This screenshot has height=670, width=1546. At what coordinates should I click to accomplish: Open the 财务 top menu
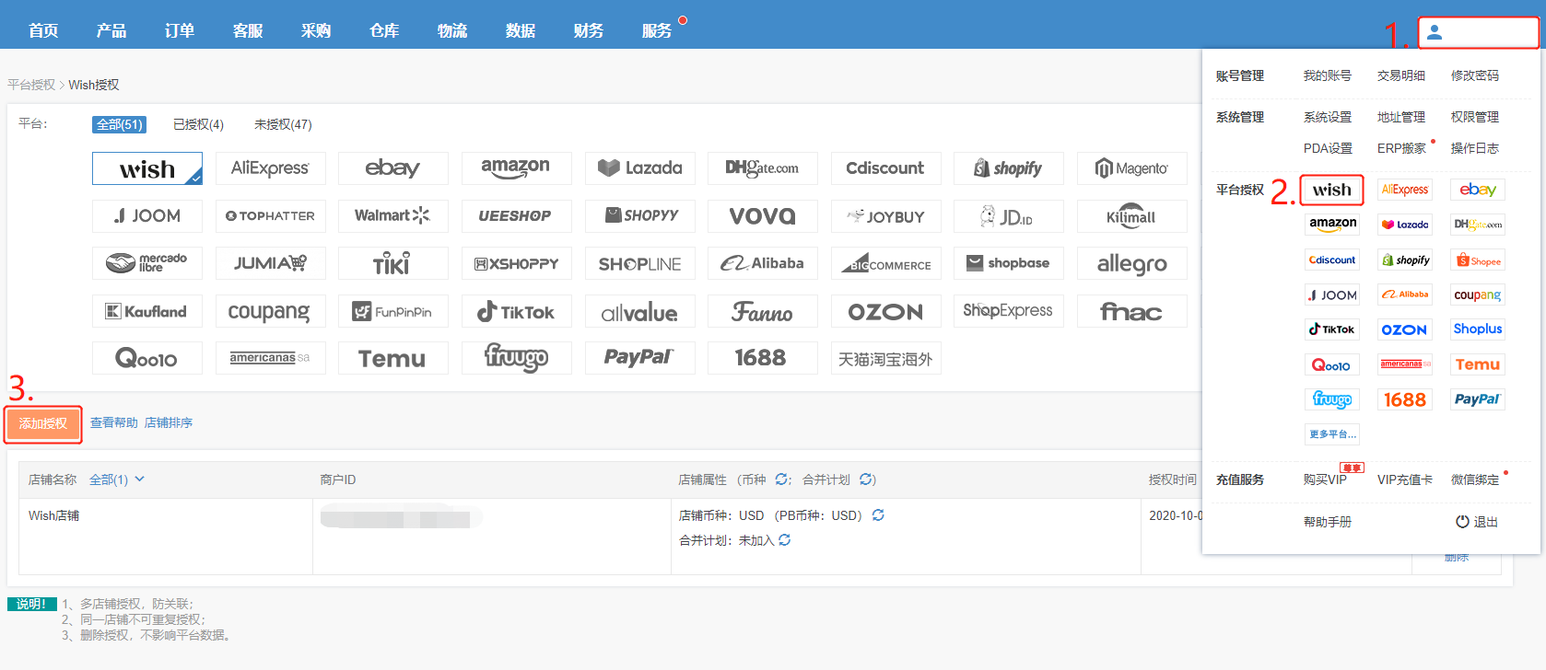pyautogui.click(x=589, y=31)
